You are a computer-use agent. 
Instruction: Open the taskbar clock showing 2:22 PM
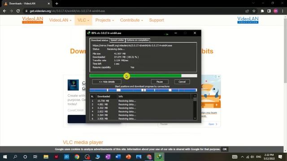pyautogui.click(x=269, y=157)
